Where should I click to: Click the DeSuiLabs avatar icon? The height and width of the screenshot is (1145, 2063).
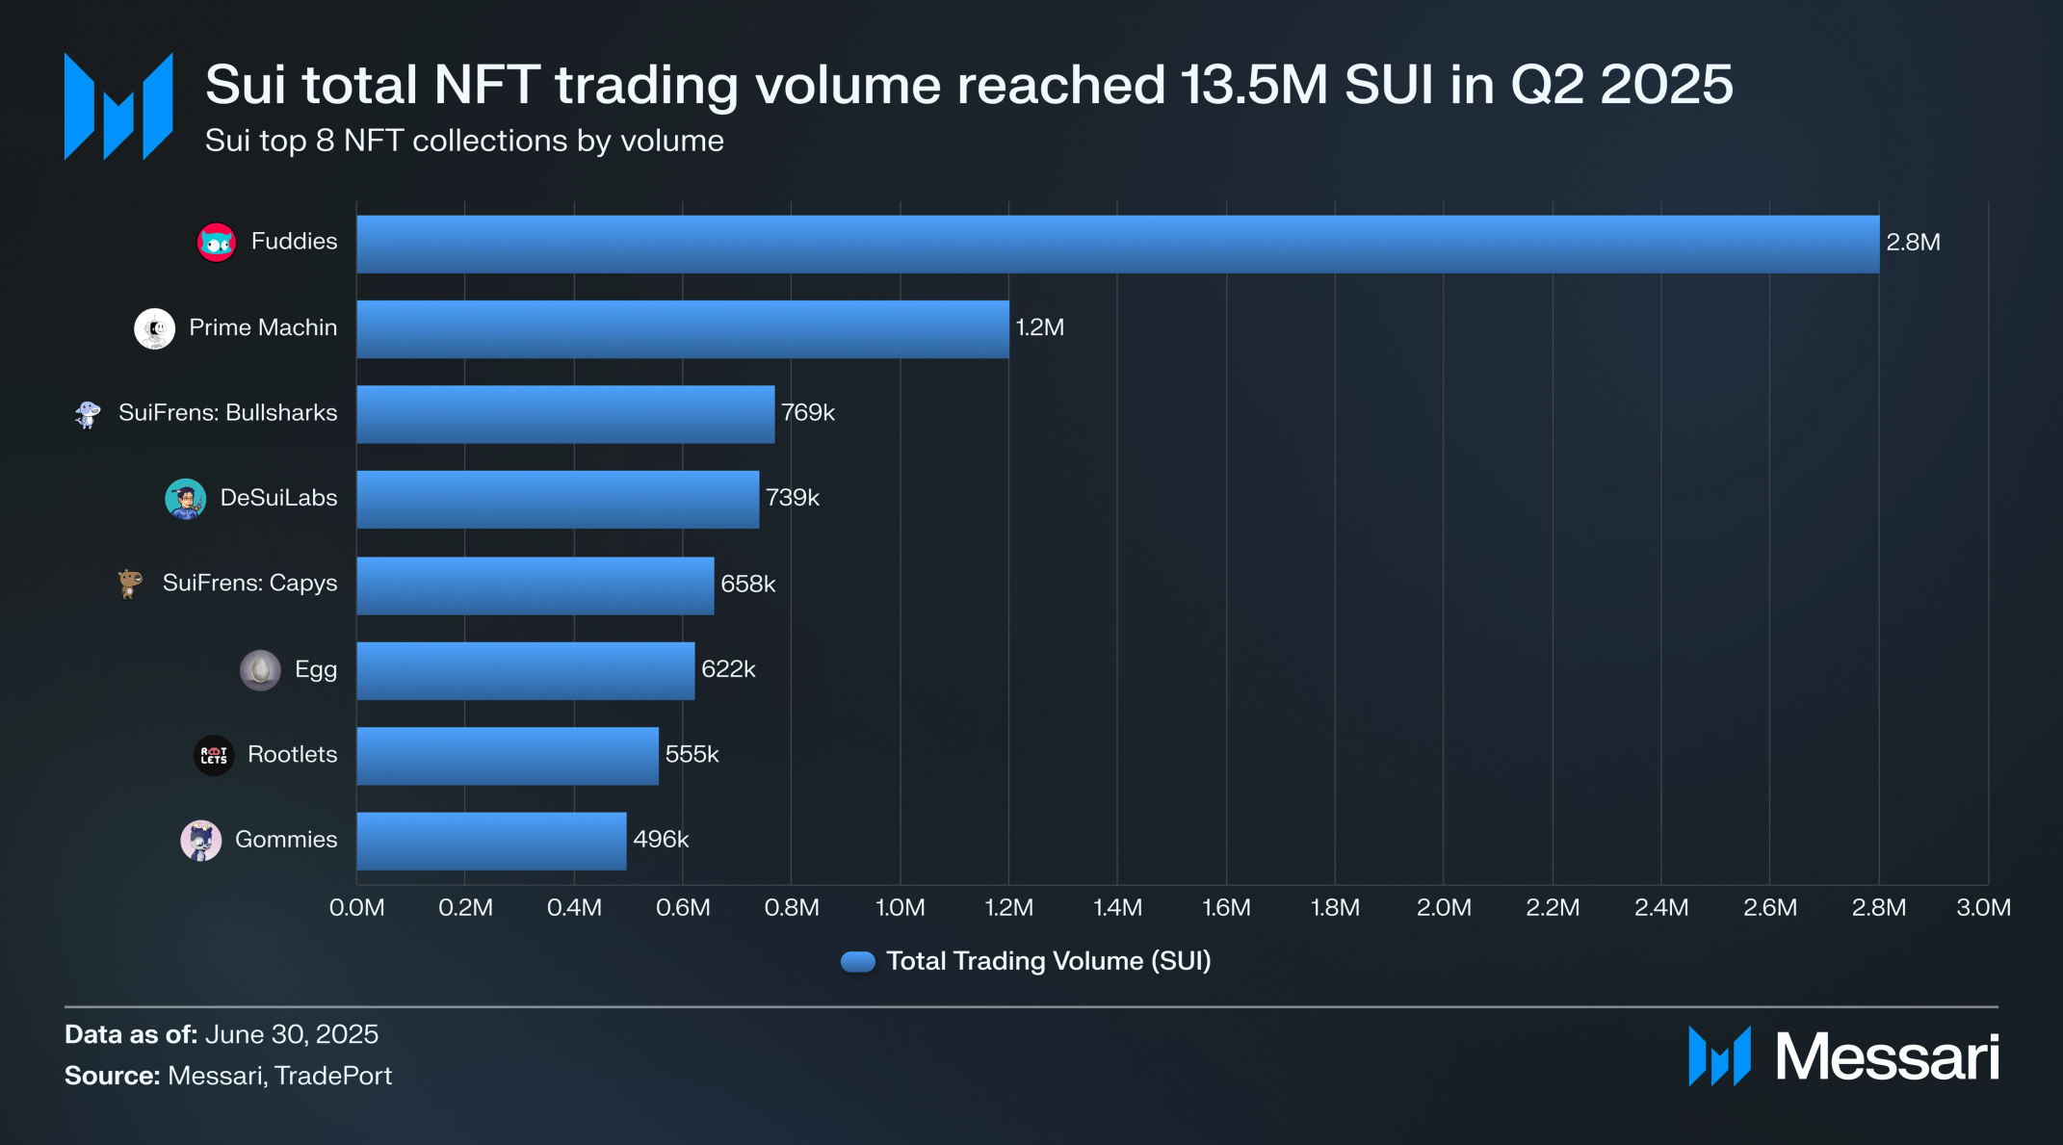coord(185,499)
